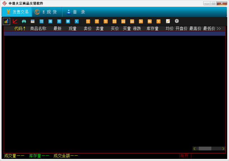
Task: Click 现量 column header
Action: pyautogui.click(x=73, y=29)
